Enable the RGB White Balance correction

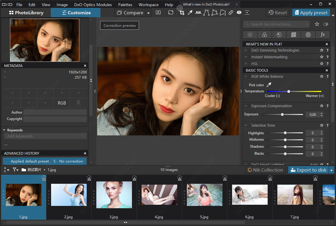[x=247, y=77]
